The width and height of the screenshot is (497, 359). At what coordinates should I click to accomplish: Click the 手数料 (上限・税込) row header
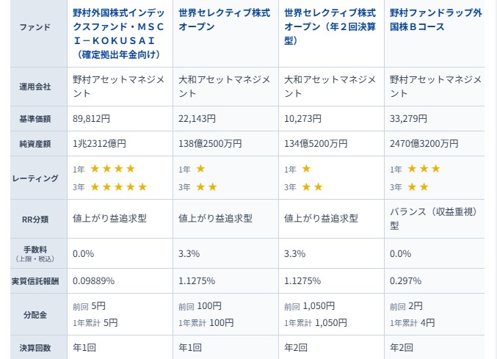point(35,253)
